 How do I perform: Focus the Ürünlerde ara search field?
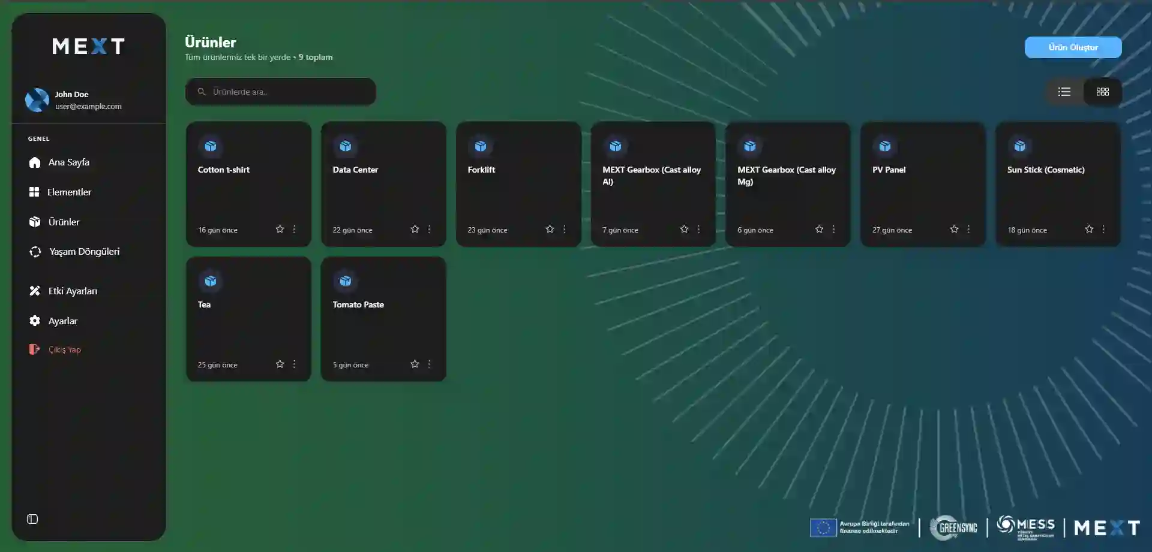[281, 92]
